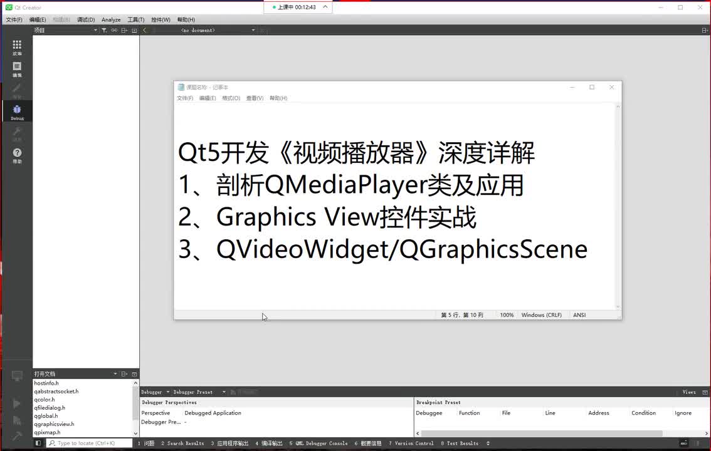The image size is (711, 451).
Task: Open Notepad's View menu
Action: 255,98
